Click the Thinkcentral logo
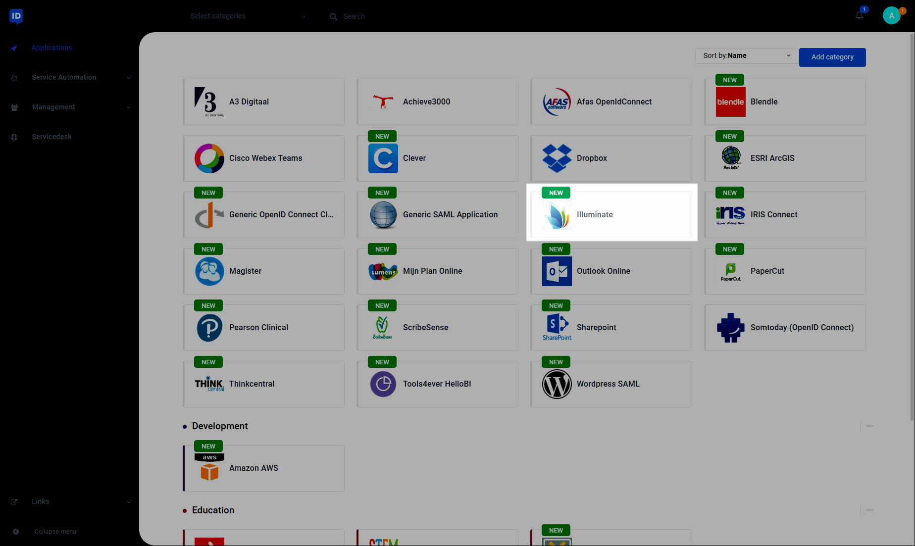The width and height of the screenshot is (915, 546). tap(209, 384)
